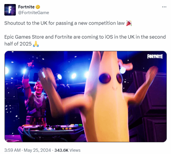Screen dimensions: 171x154
Task: Visit the Fortnite display name link
Action: [26, 7]
